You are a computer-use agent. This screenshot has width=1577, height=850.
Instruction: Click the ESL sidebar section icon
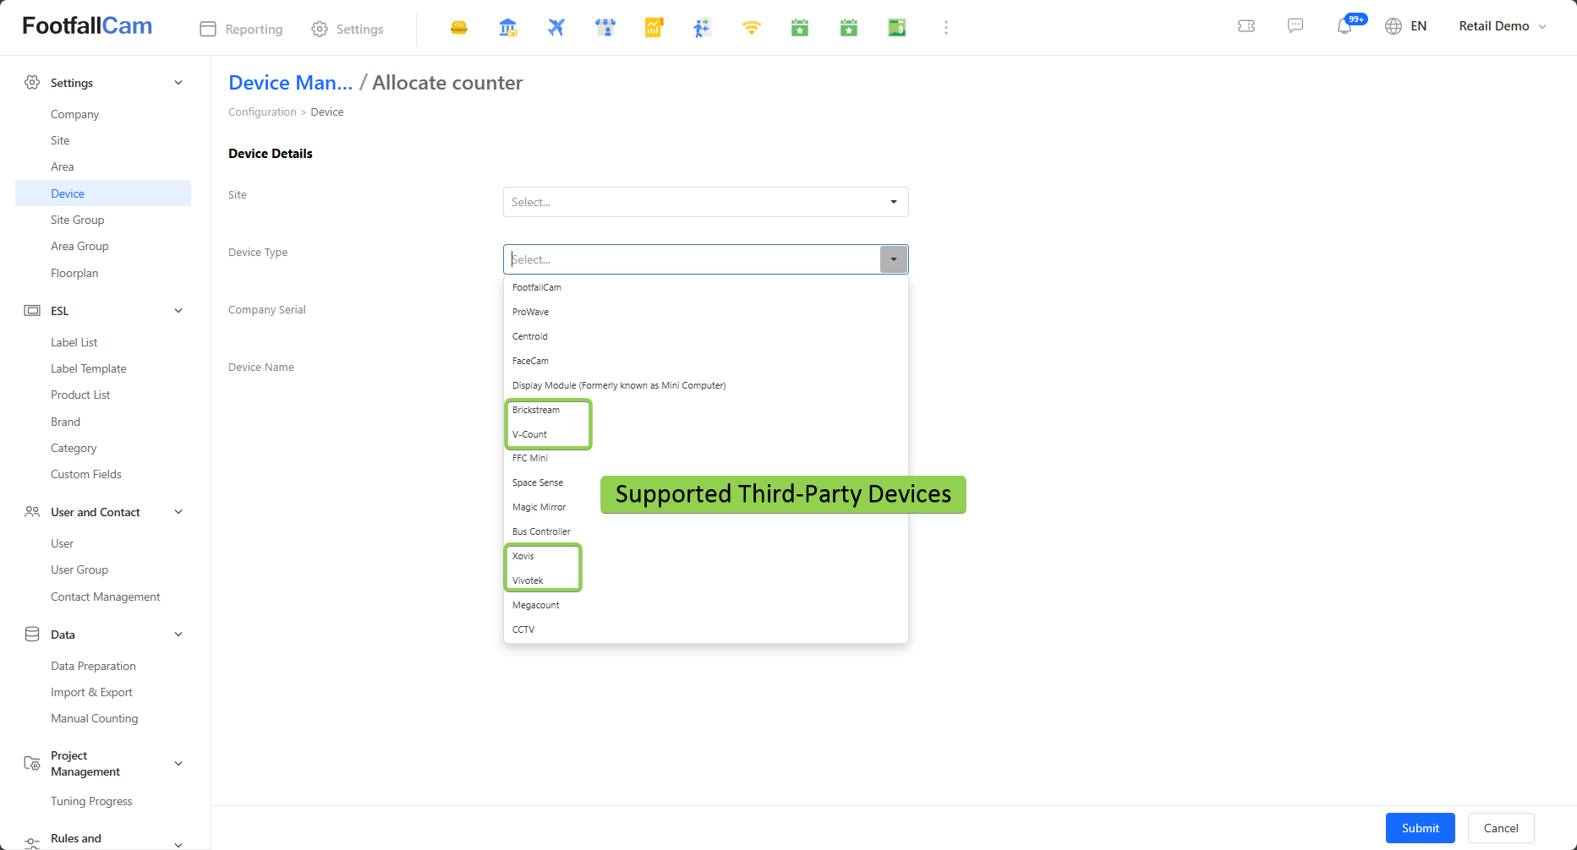pyautogui.click(x=32, y=310)
